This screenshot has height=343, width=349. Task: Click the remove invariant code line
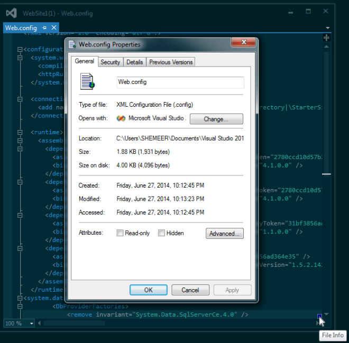click(158, 315)
